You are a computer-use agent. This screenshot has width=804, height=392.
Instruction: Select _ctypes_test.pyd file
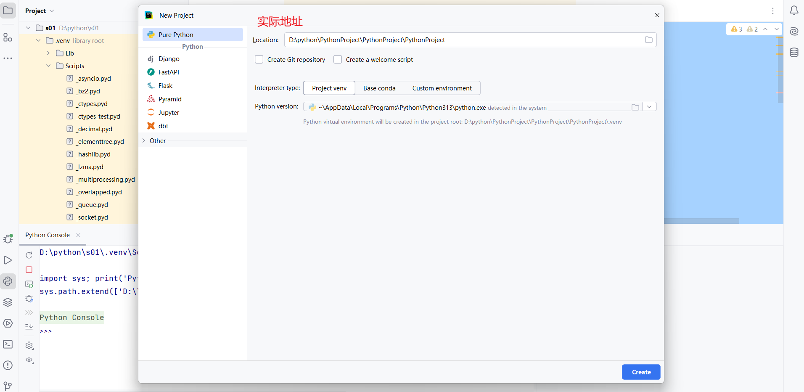[x=99, y=116]
